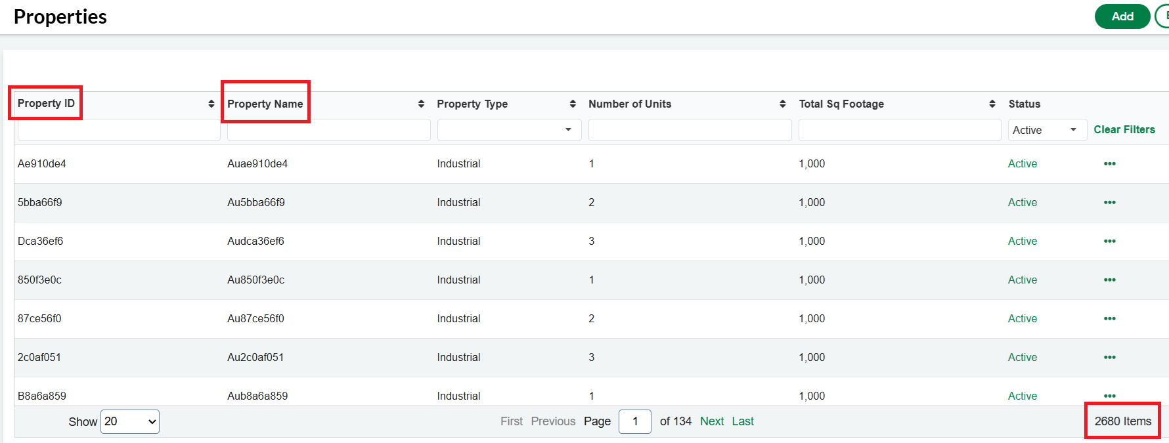Open the Show 20 page size dropdown
Screen dimensions: 1169x443
[x=130, y=421]
